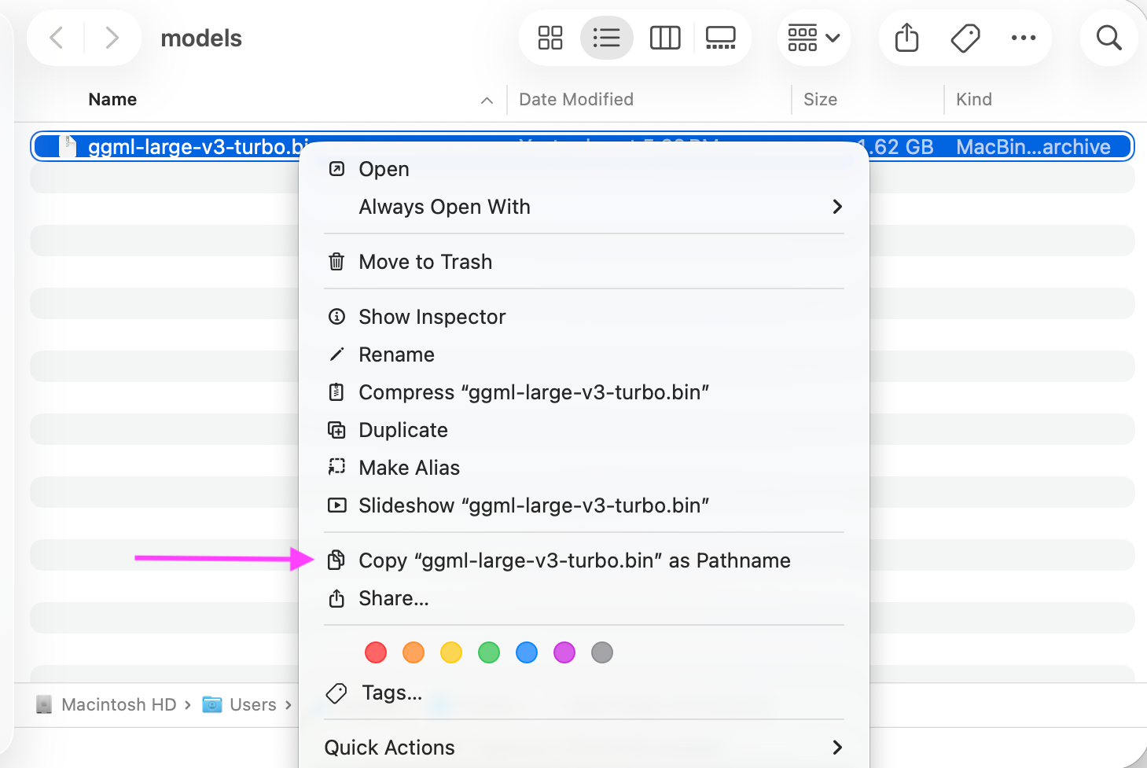Go back with the back arrow
Viewport: 1147px width, 768px height.
57,38
